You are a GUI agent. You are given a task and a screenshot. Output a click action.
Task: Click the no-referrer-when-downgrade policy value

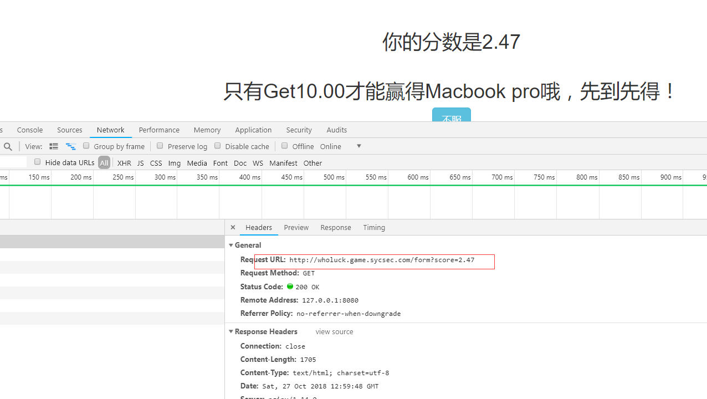pyautogui.click(x=349, y=314)
